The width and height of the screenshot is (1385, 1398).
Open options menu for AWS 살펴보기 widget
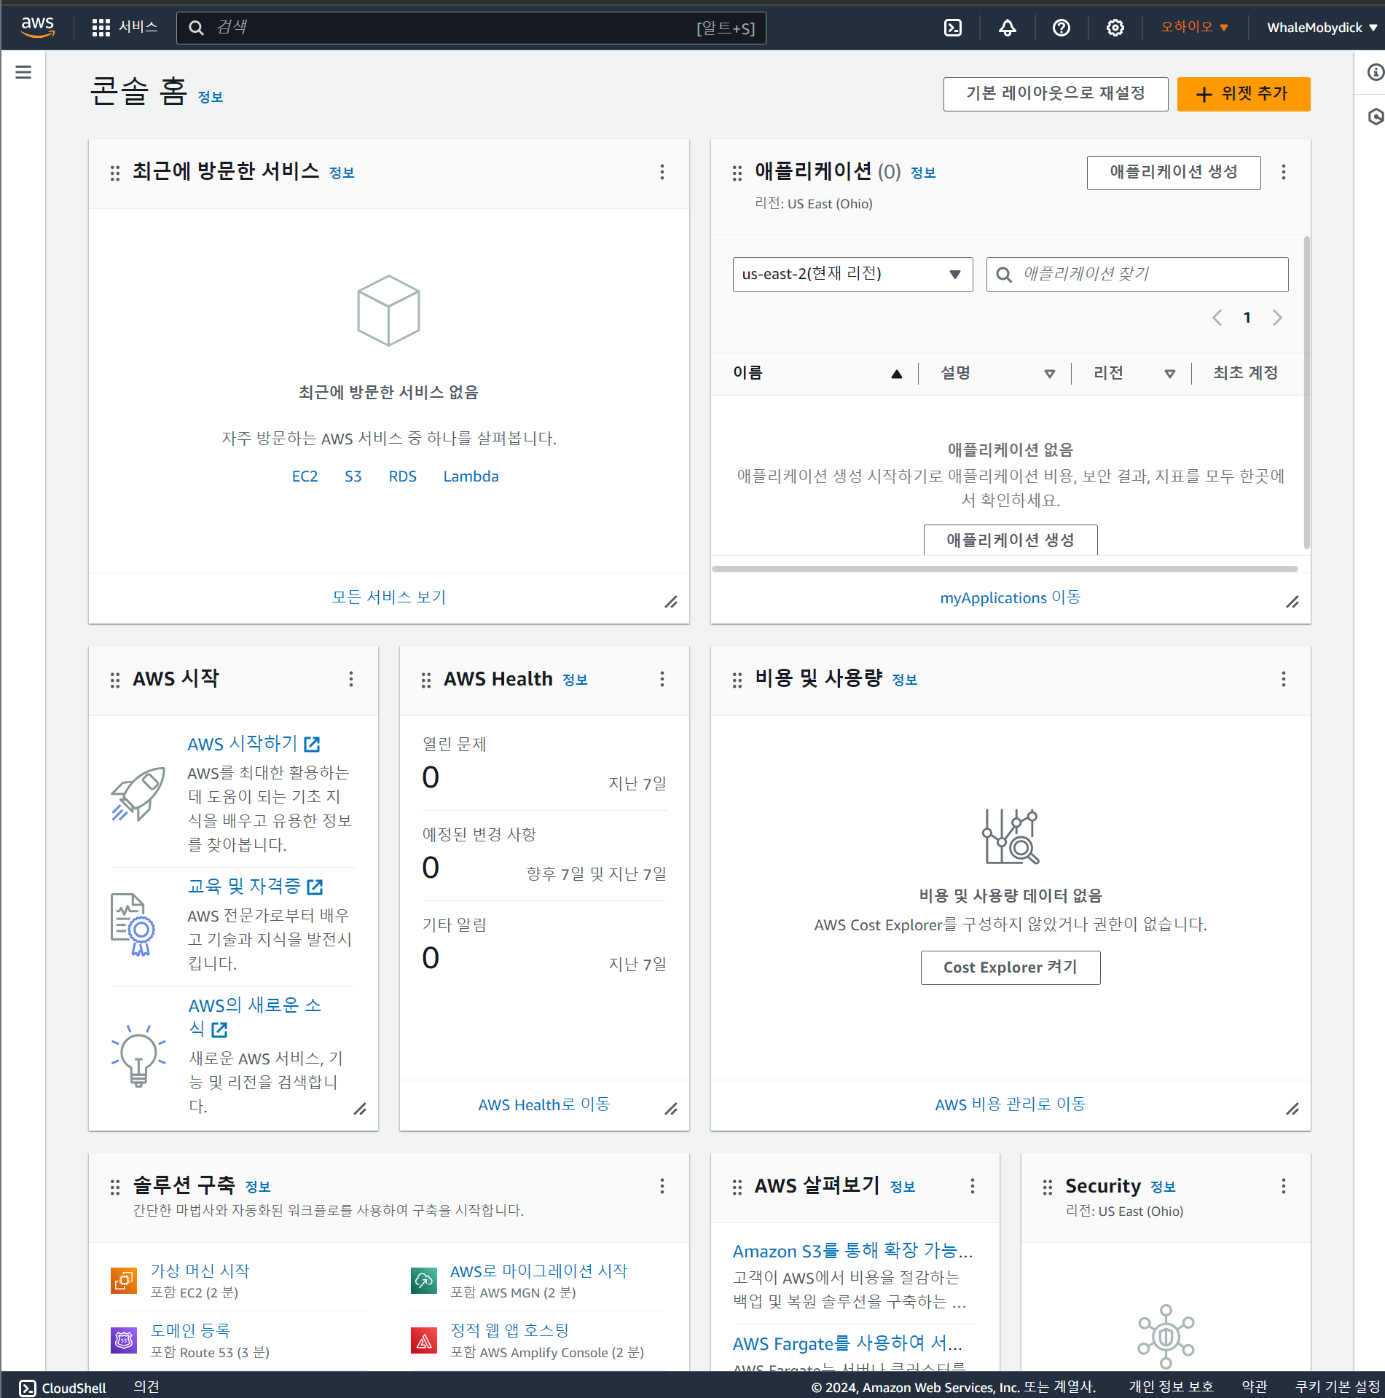pyautogui.click(x=972, y=1186)
